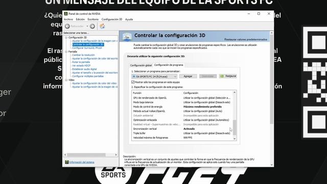Click the 3D settings header icon
327x184 pixels.
pos(127,36)
